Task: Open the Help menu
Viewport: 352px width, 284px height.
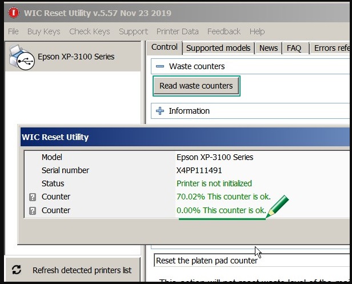Action: point(257,31)
